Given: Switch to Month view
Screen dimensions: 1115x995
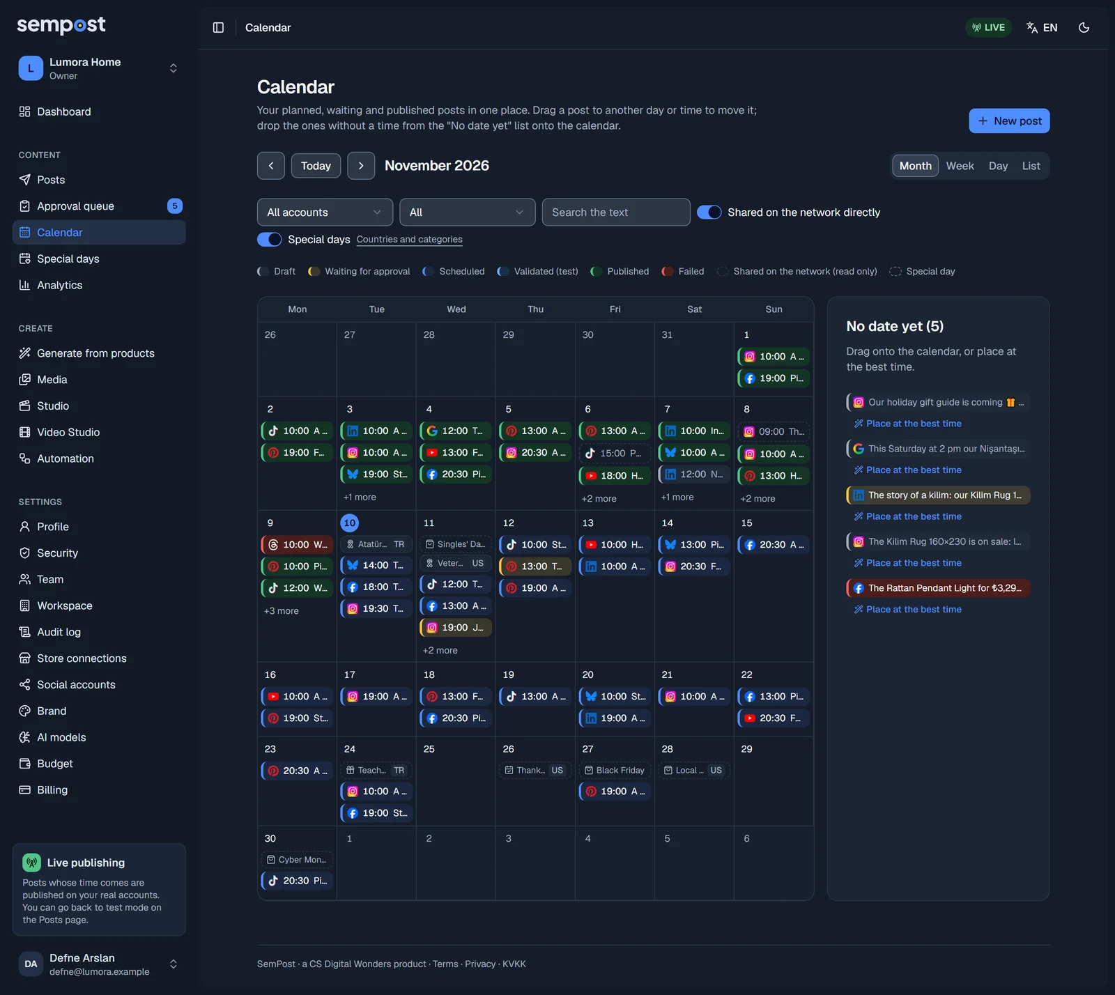Looking at the screenshot, I should (915, 166).
